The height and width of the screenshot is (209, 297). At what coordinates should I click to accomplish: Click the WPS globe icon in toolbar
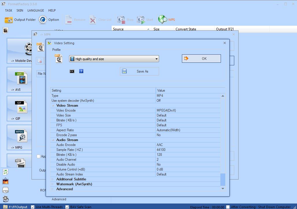point(163,19)
